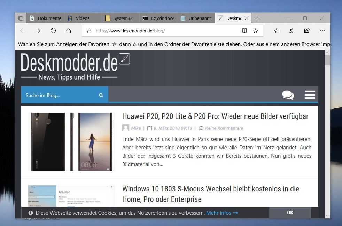This screenshot has height=226, width=342.
Task: Click the Huawei article excerpt text
Action: (x=217, y=152)
